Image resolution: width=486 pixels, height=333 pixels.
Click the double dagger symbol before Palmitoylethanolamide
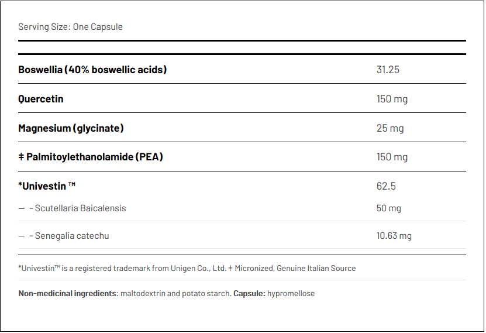(x=21, y=157)
